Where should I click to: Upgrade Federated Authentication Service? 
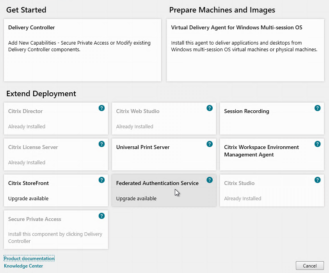164,190
